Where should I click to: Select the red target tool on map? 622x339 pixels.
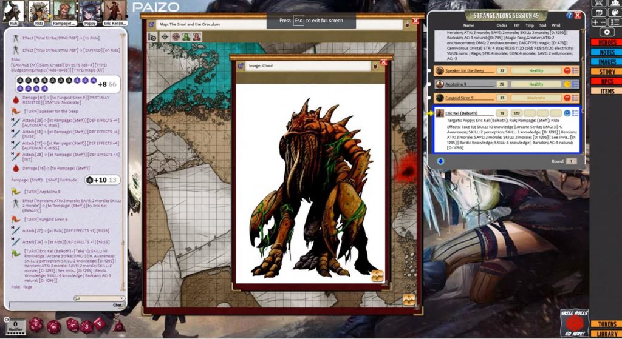click(176, 37)
